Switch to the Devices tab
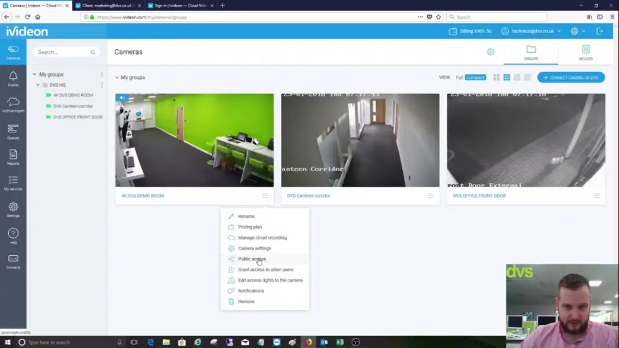The image size is (619, 348). (x=585, y=53)
